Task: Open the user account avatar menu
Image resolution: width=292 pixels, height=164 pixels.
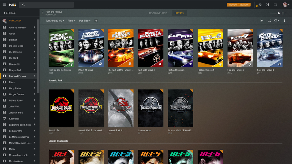Action: pyautogui.click(x=286, y=5)
